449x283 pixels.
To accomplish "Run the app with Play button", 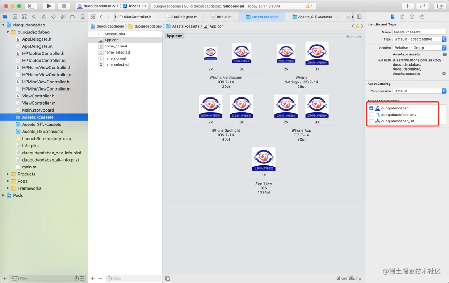I will coord(49,6).
